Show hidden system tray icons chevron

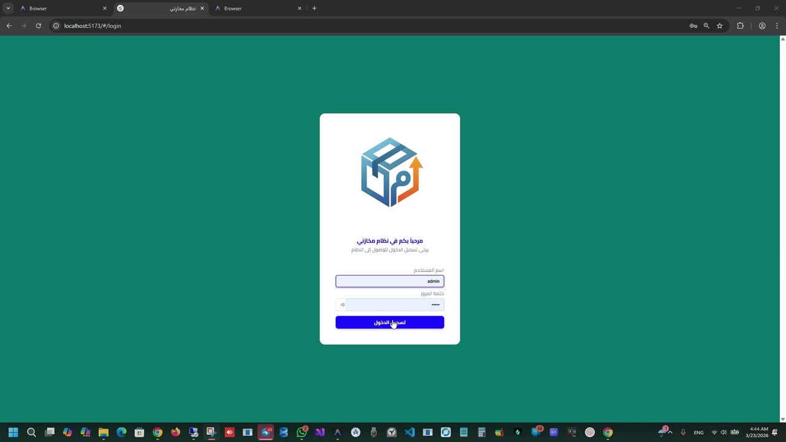(670, 432)
